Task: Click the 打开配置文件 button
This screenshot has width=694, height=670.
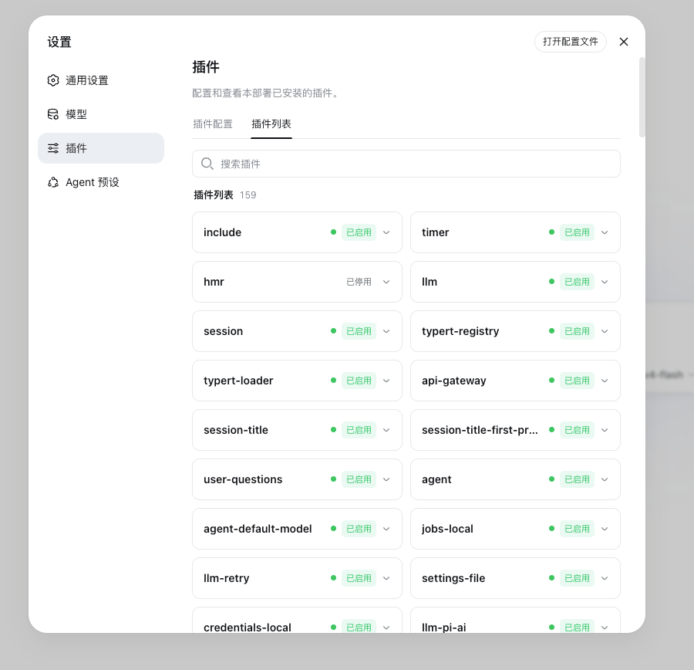Action: (571, 42)
